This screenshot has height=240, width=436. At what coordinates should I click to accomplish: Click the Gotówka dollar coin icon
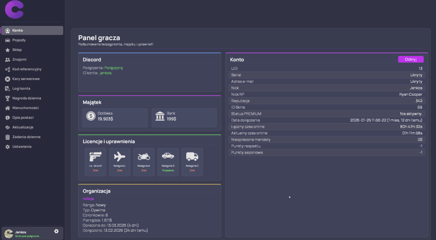pos(91,116)
